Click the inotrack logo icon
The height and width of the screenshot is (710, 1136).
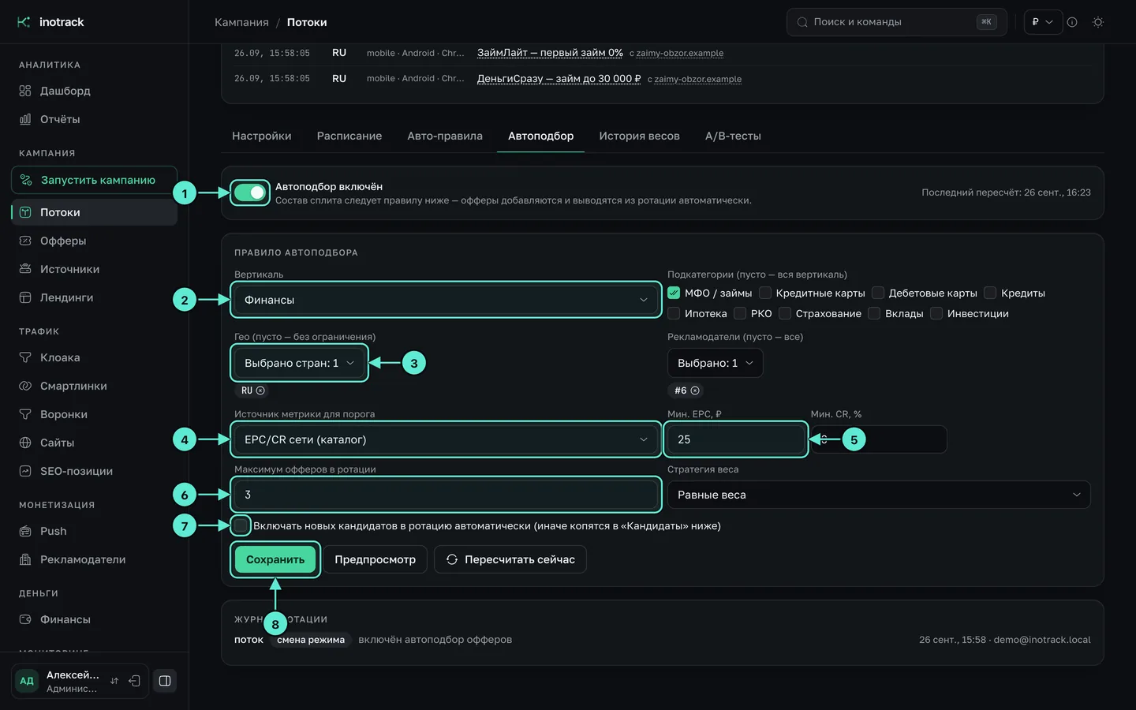24,22
